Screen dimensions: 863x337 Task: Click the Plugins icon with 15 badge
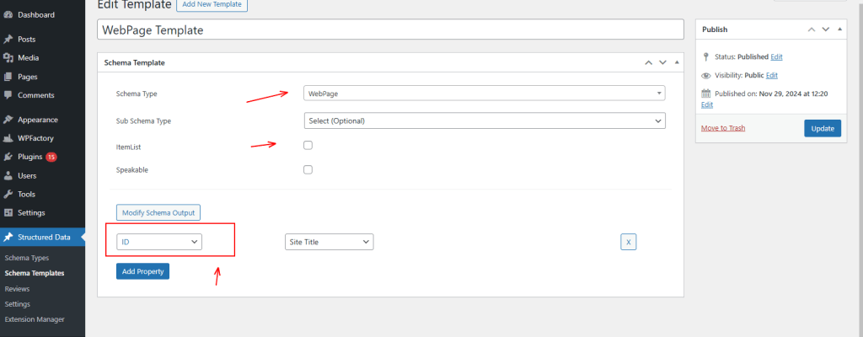pos(8,157)
